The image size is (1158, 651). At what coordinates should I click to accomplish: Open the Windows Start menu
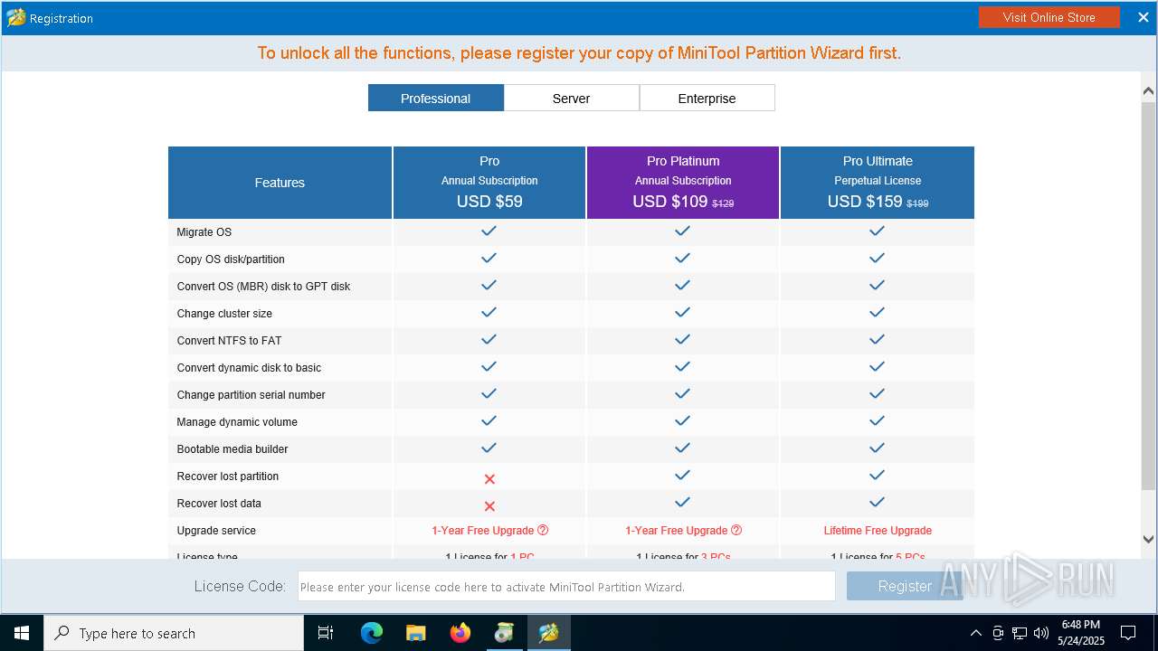pos(22,633)
